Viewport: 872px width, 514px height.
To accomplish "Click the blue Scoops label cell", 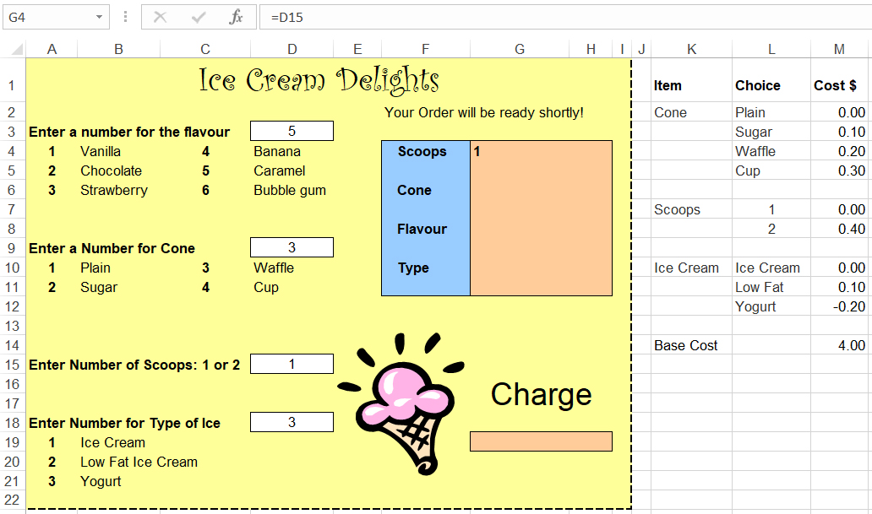I will pos(422,151).
